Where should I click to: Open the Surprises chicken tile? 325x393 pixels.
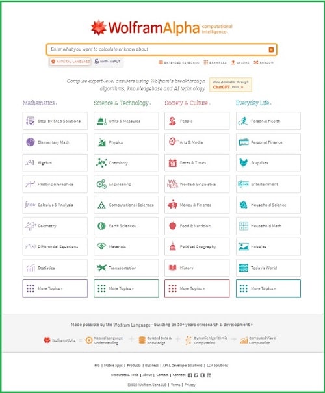point(268,163)
